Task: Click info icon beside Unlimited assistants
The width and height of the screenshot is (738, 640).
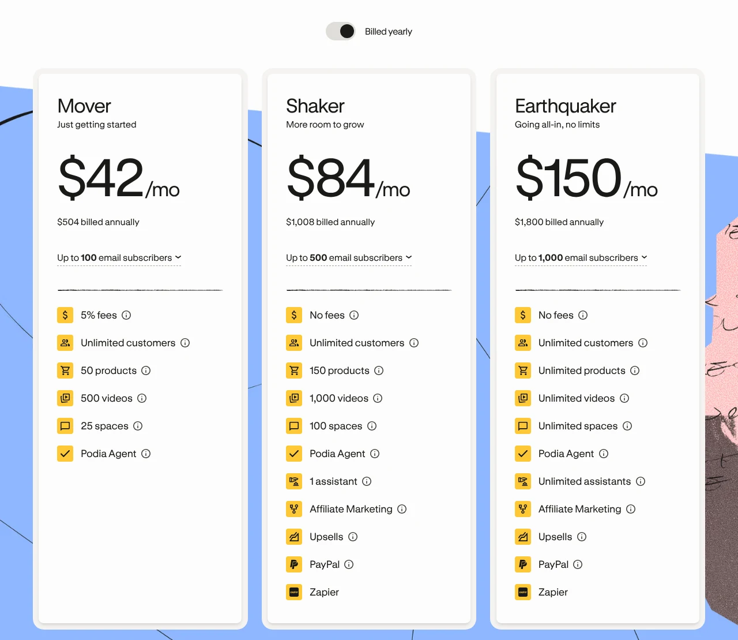Action: 641,481
